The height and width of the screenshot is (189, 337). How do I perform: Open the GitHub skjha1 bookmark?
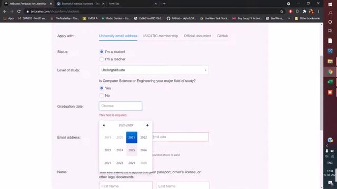[181, 18]
